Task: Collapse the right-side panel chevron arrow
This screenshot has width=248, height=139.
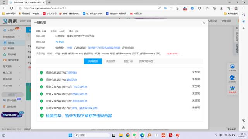Action: (x=237, y=28)
